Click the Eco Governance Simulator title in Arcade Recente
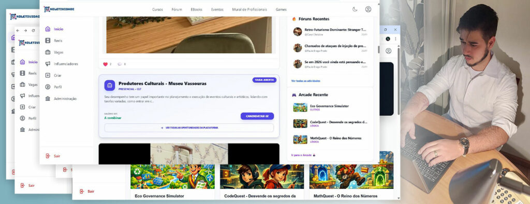The height and width of the screenshot is (204, 530). click(329, 106)
